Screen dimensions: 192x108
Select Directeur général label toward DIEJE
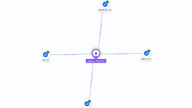[71, 54]
